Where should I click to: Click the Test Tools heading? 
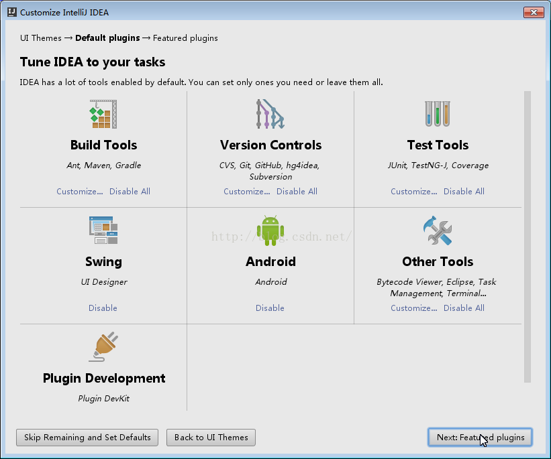[x=438, y=145]
